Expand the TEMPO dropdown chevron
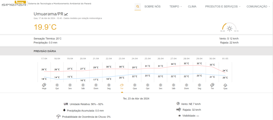The width and height of the screenshot is (273, 120). coord(181,6)
